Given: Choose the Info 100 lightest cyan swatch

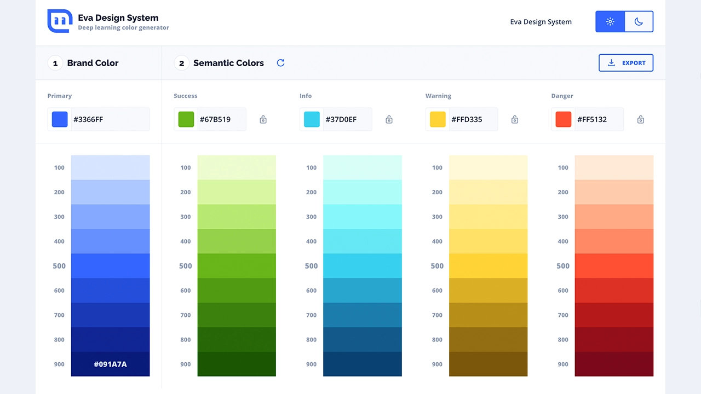Looking at the screenshot, I should (x=363, y=167).
